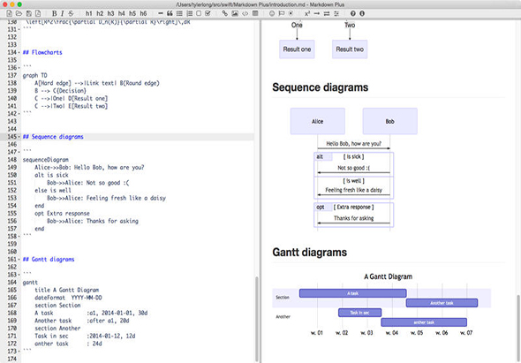Click the 'Result one' flowchart node
This screenshot has width=521, height=363.
coord(297,49)
